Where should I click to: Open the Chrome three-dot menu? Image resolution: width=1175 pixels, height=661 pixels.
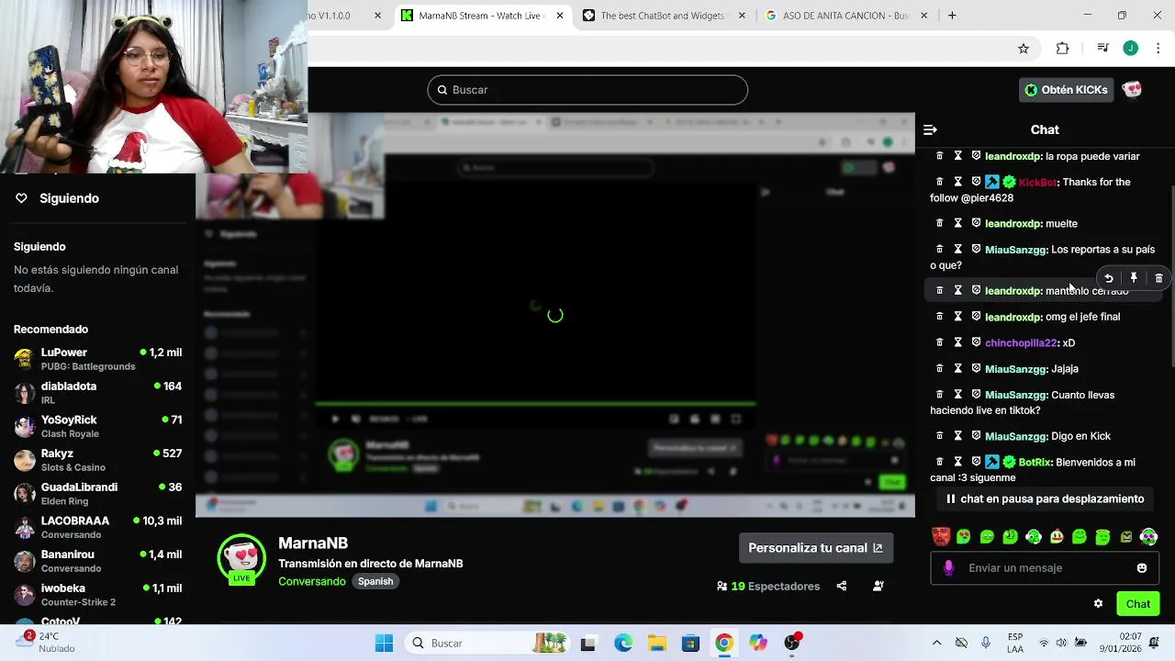pyautogui.click(x=1158, y=49)
